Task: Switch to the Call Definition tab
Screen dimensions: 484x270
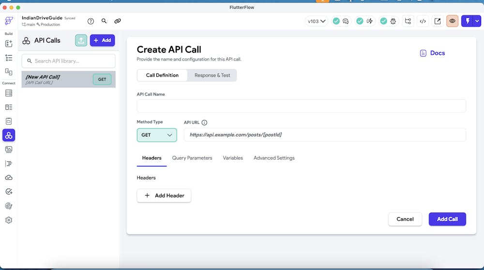Action: pos(162,75)
